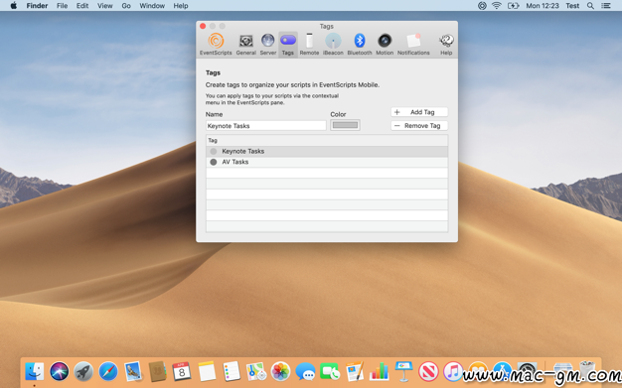Viewport: 622px width, 388px height.
Task: Select the Keynote Tasks tag row
Action: click(x=327, y=152)
